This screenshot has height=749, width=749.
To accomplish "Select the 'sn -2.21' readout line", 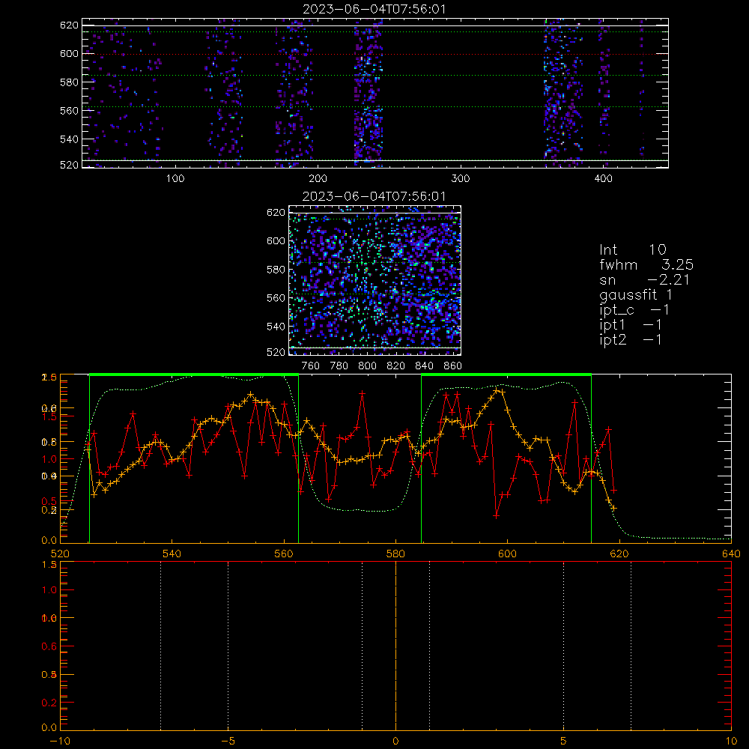I will 644,279.
